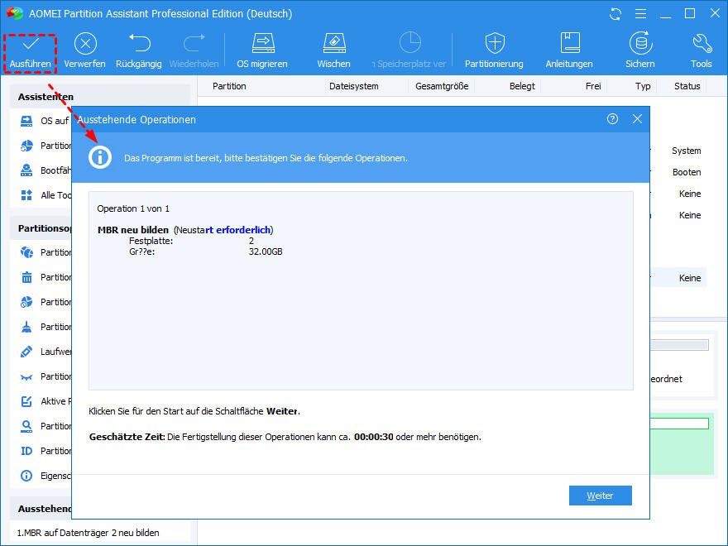Screen dimensions: 728x546
Task: Click the Eigenschaften info icon
Action: click(x=26, y=476)
